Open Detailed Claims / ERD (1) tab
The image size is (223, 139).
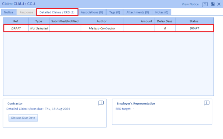pos(57,12)
